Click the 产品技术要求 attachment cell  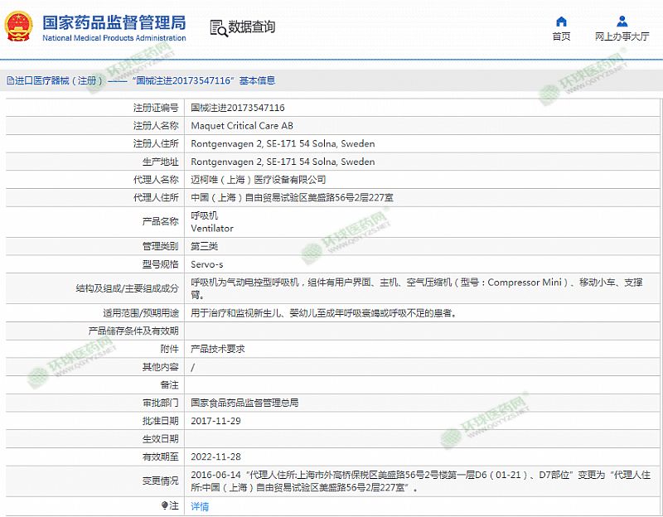[x=217, y=349]
